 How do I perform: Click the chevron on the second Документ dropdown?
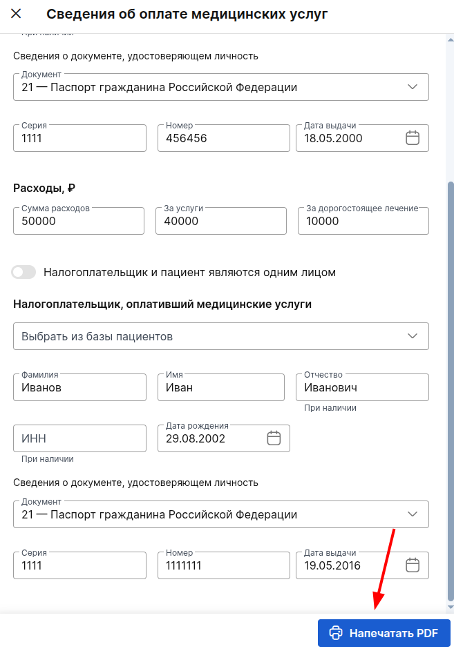413,514
